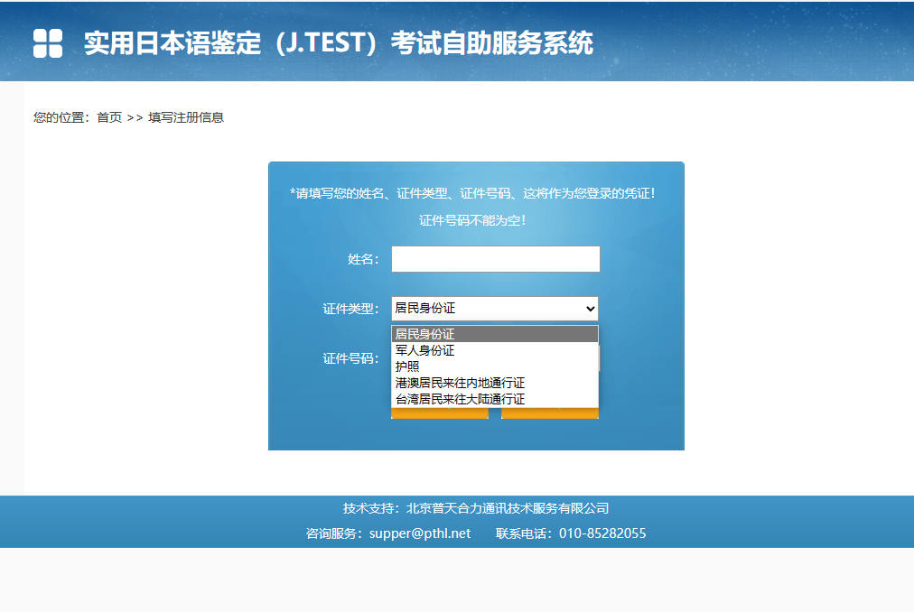This screenshot has height=612, width=914.
Task: Click the four-square logo icon in header
Action: click(x=48, y=43)
